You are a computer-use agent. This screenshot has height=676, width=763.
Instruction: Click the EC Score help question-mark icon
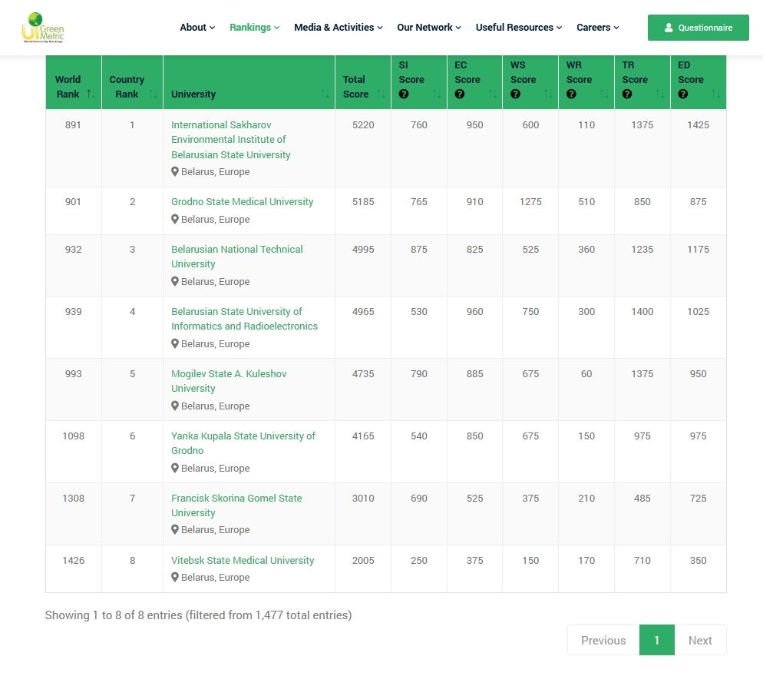coord(460,94)
